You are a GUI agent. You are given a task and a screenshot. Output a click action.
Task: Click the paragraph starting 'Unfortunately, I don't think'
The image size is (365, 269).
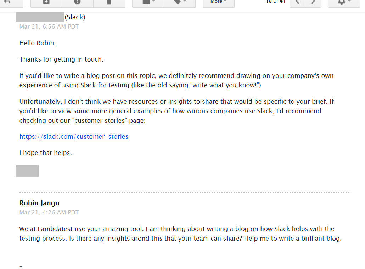(x=177, y=111)
